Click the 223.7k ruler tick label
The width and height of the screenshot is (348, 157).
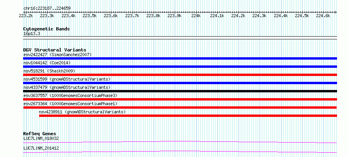(132, 16)
